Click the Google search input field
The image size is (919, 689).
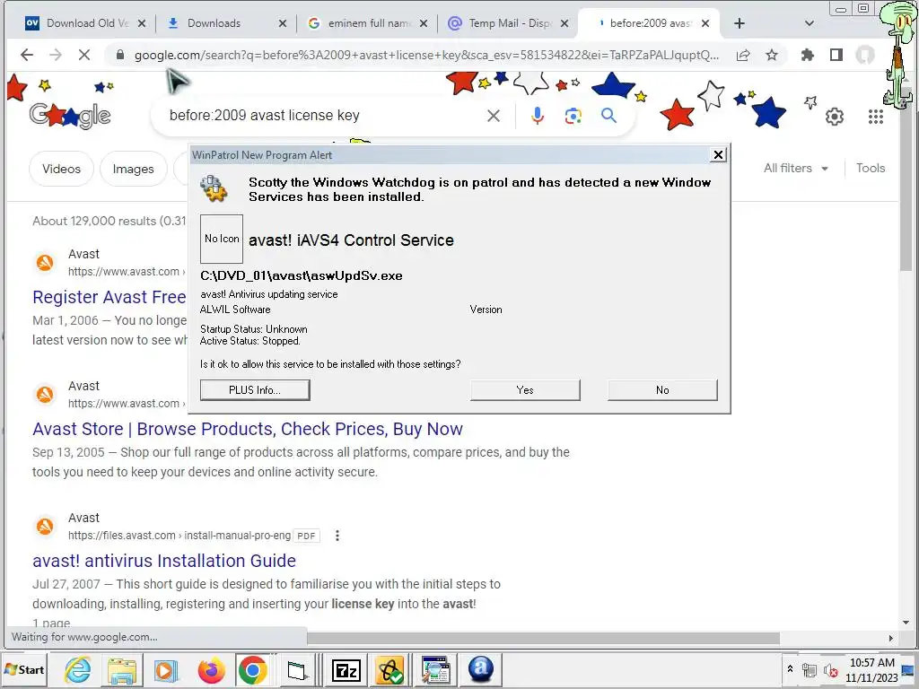click(322, 116)
